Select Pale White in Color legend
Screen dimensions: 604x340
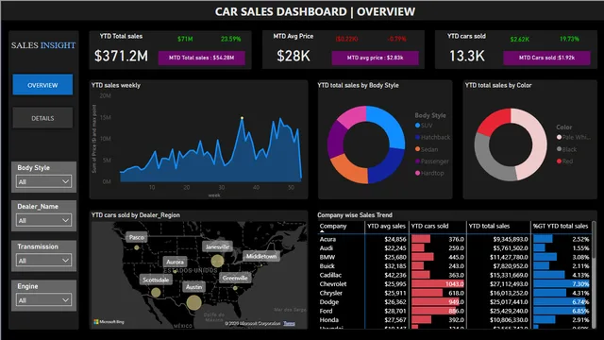(x=573, y=137)
